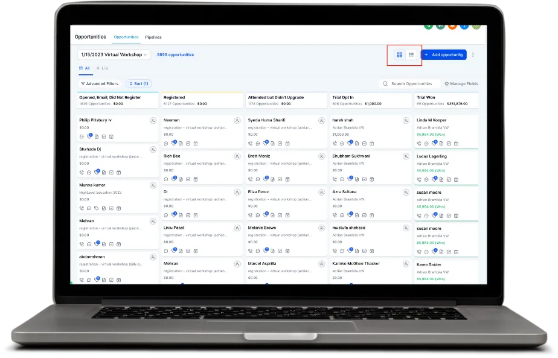
Task: Open Advanced Filters
Action: 100,84
